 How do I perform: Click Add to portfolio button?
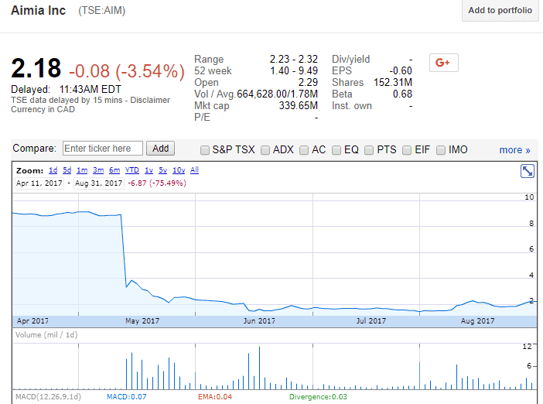click(500, 10)
